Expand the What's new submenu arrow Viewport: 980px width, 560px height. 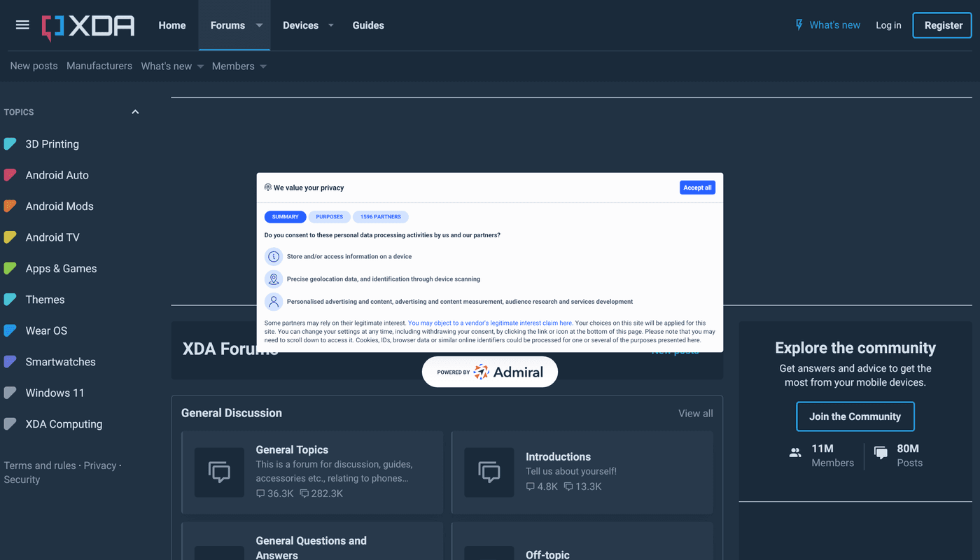pyautogui.click(x=200, y=66)
